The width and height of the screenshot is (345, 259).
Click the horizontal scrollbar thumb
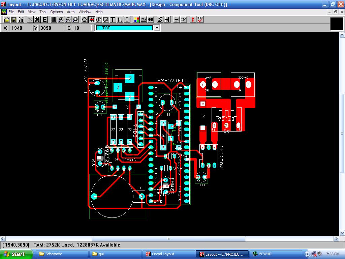point(169,238)
